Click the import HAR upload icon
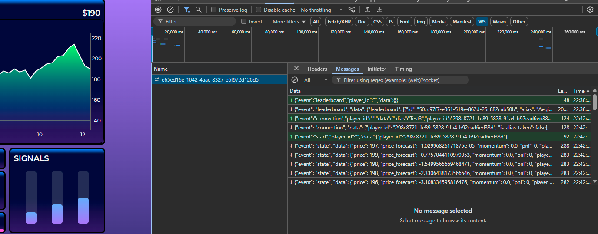The width and height of the screenshot is (598, 234). click(x=368, y=10)
